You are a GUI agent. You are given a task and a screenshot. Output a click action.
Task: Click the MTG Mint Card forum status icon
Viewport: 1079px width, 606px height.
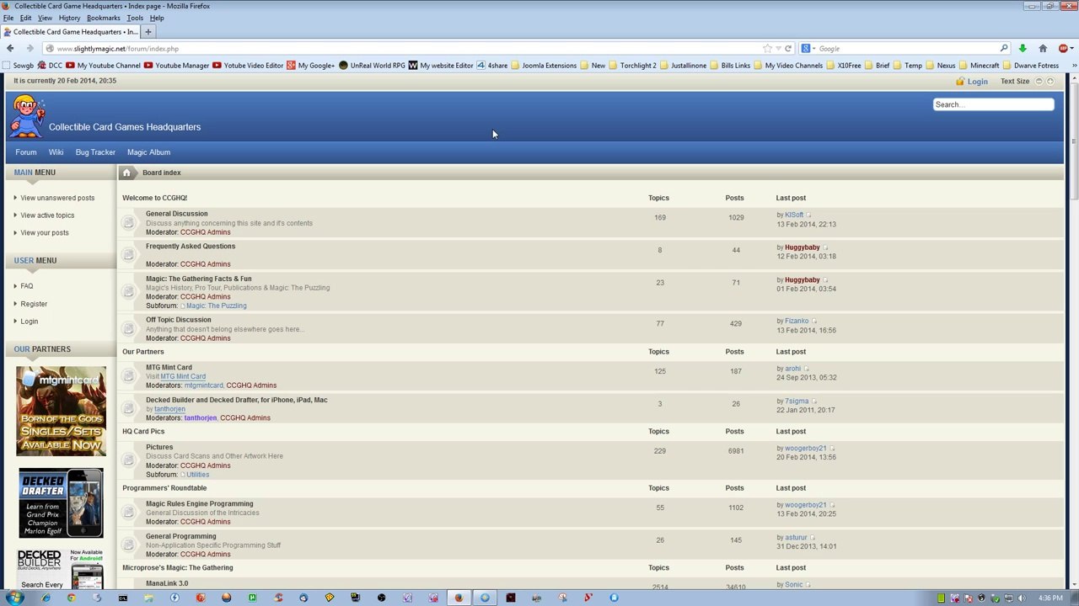(x=128, y=376)
